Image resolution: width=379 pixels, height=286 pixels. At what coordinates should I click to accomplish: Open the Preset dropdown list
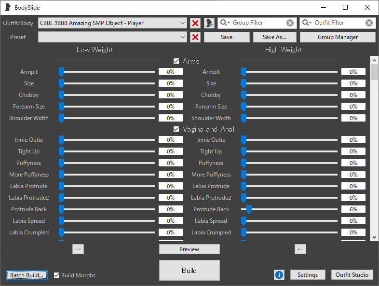(x=112, y=37)
